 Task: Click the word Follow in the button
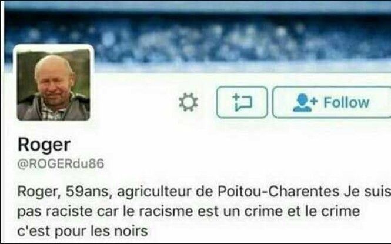click(346, 102)
